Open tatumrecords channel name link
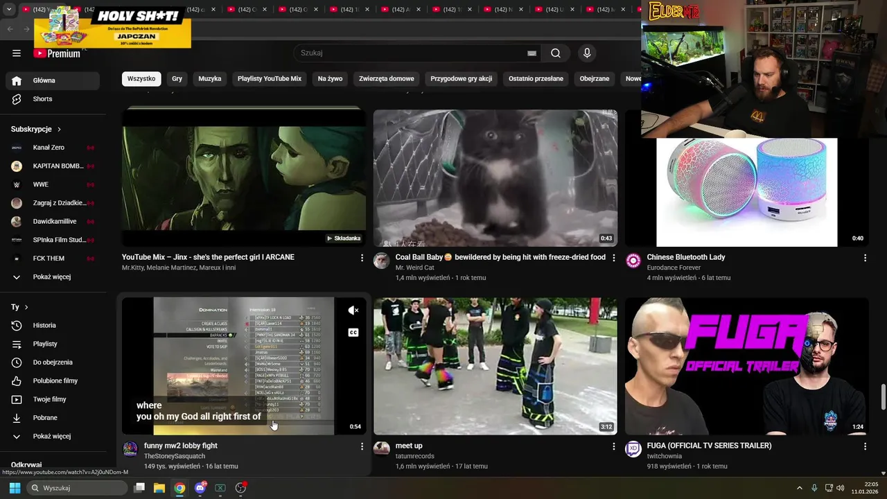Image resolution: width=887 pixels, height=499 pixels. click(x=415, y=456)
